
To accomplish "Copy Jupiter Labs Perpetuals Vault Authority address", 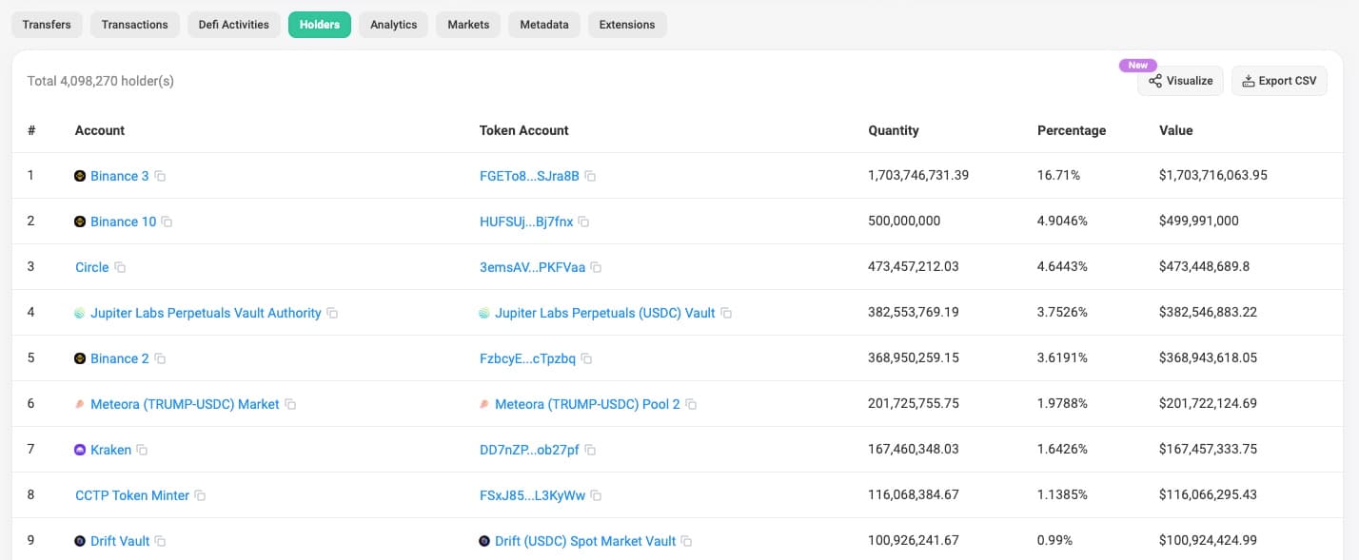I will point(332,313).
